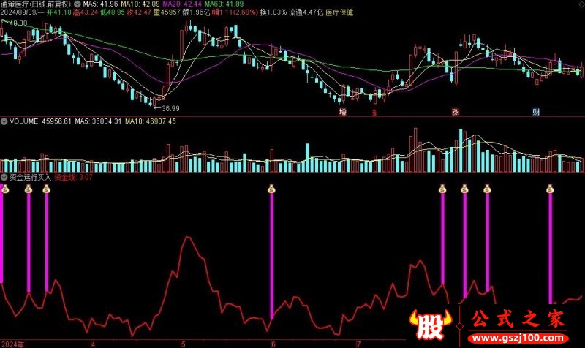Image resolution: width=585 pixels, height=348 pixels.
Task: Click the low price 低40.95
Action: [113, 12]
